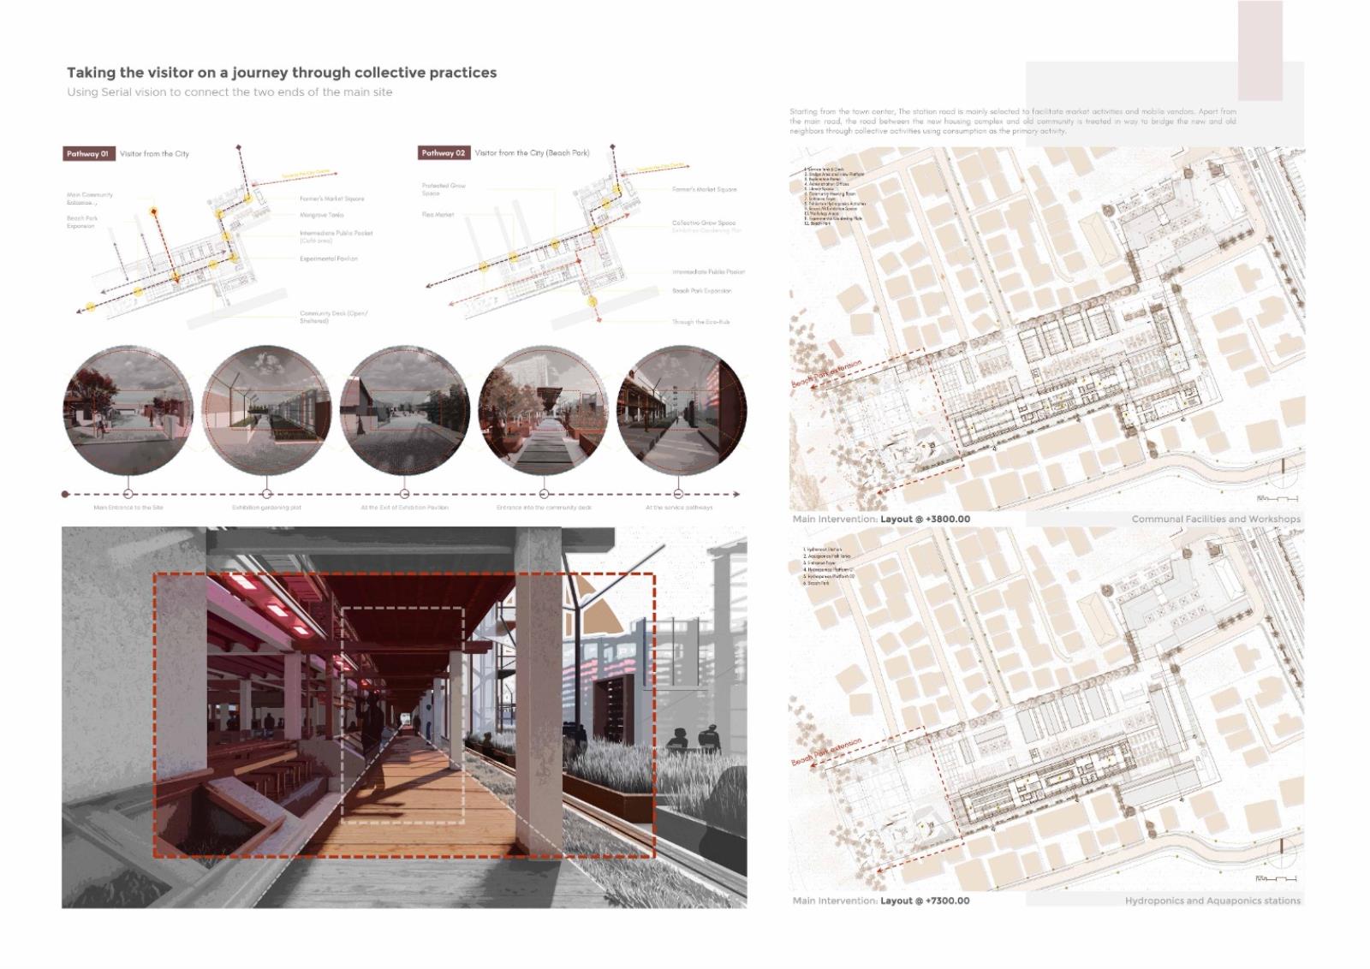Select the community deck entrance circular view
Viewport: 1370px width, 969px height.
click(544, 410)
